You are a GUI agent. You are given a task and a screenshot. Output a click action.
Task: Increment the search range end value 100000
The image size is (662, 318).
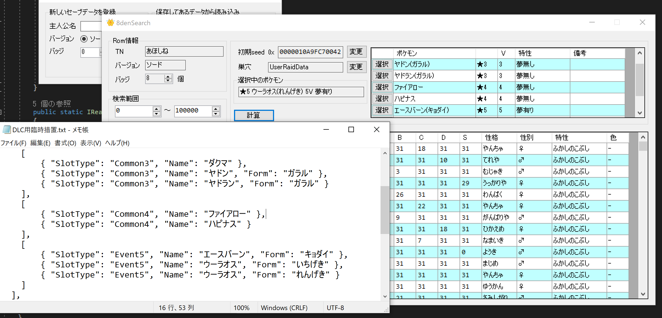[216, 109]
